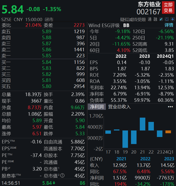
Task: Select 买四 price 5.81
Action: click(47, 80)
